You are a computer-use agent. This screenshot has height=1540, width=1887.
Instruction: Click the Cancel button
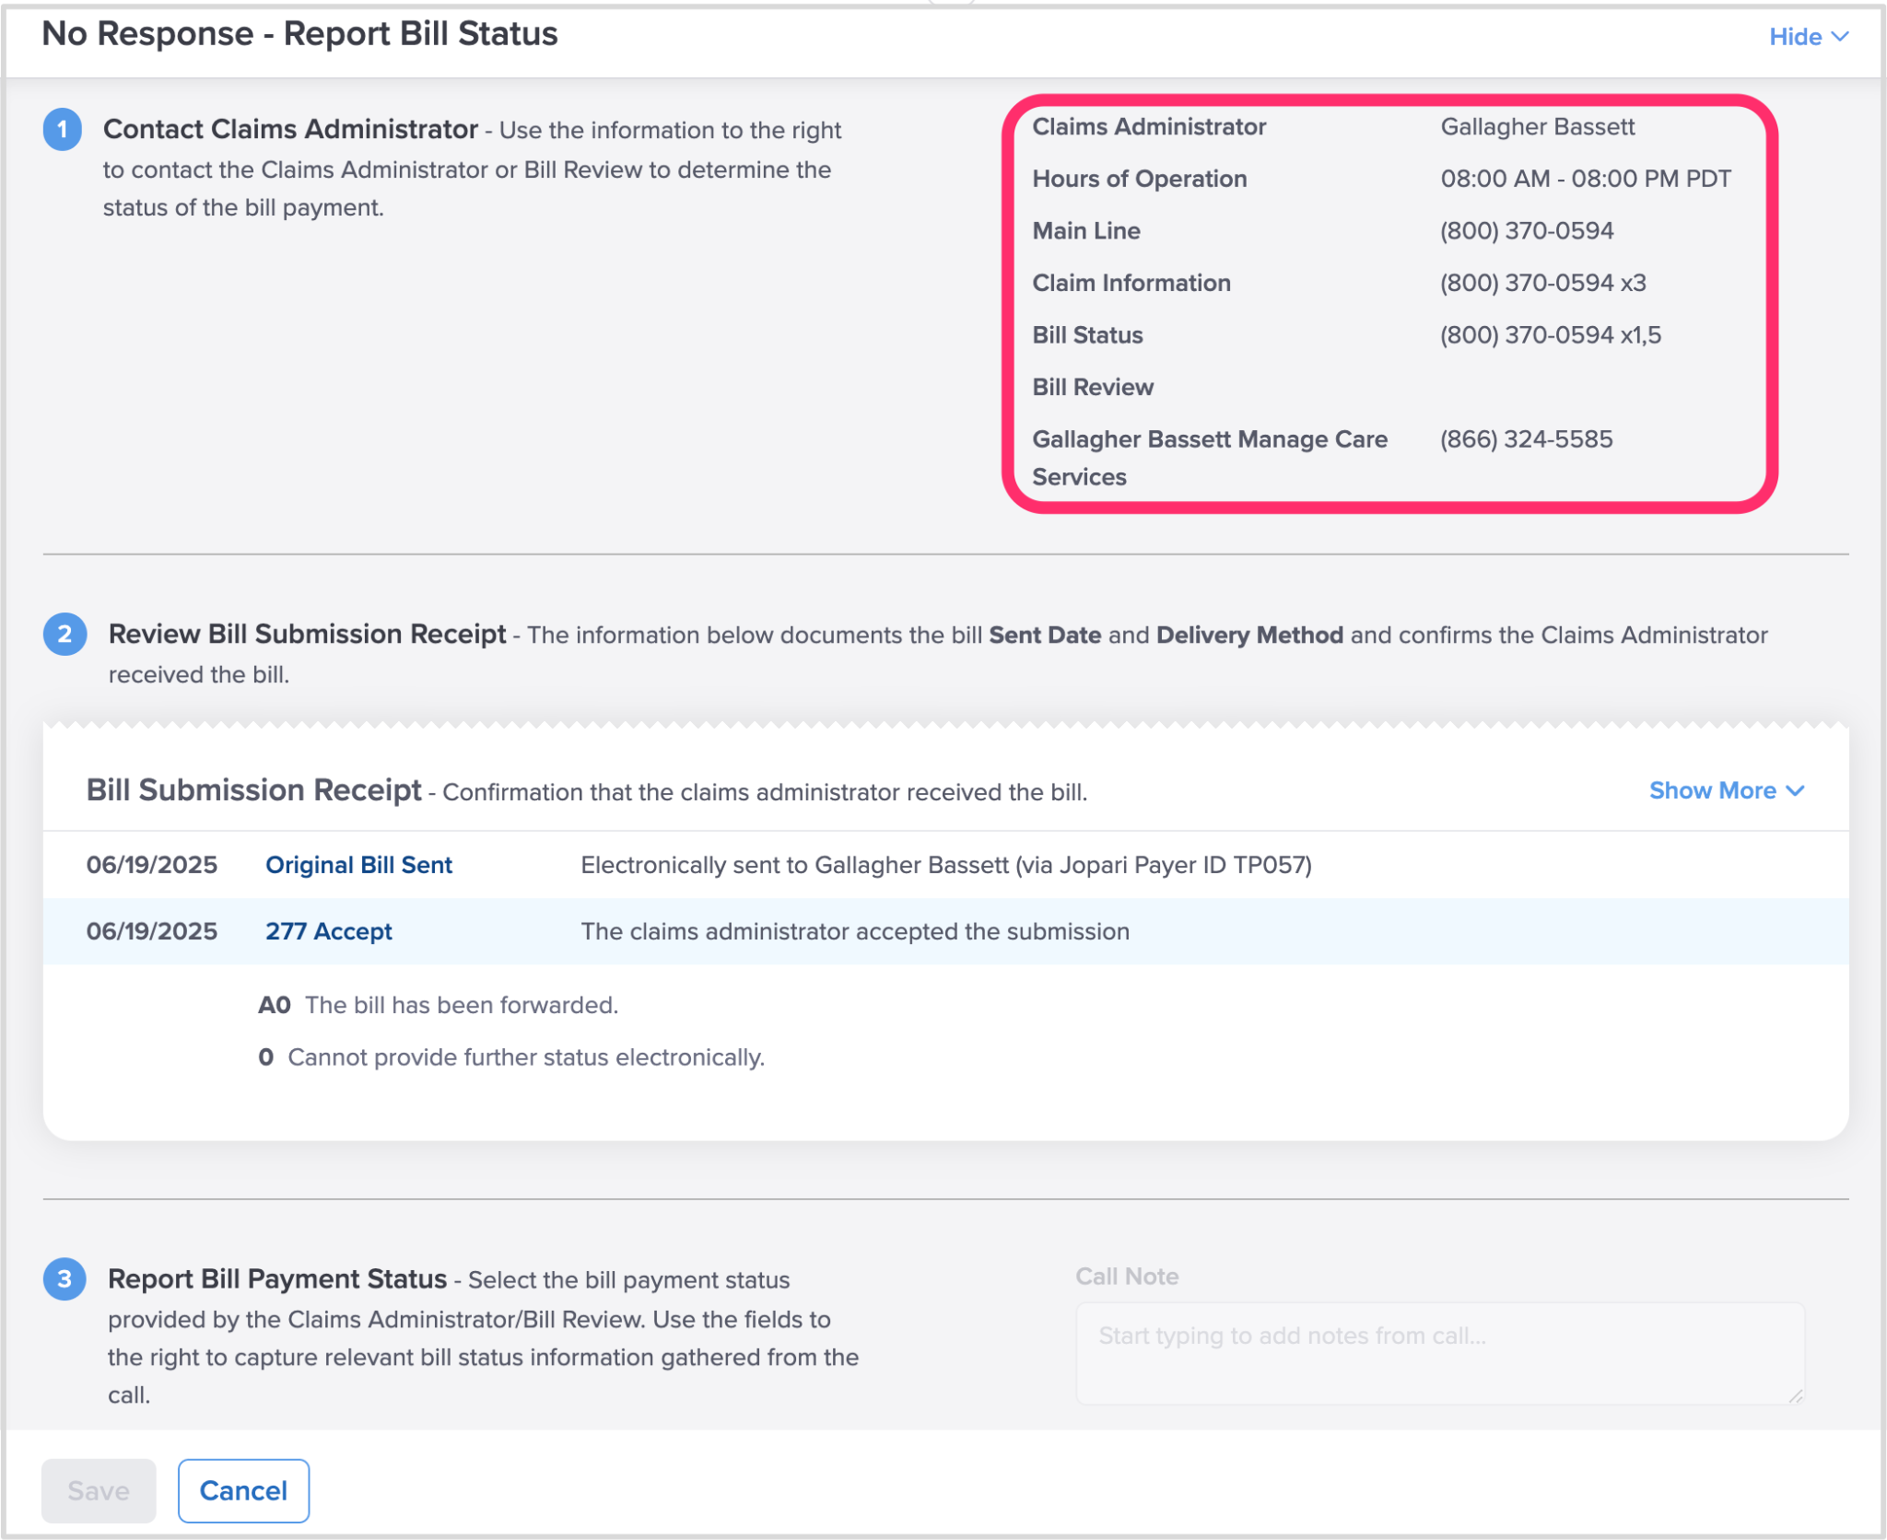pos(243,1490)
